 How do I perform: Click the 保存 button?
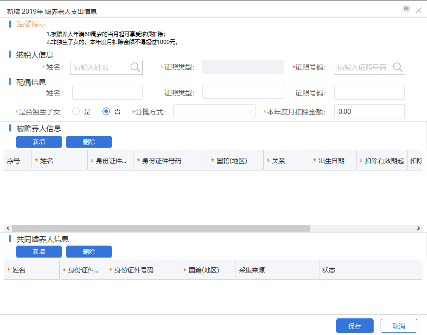[x=355, y=326]
